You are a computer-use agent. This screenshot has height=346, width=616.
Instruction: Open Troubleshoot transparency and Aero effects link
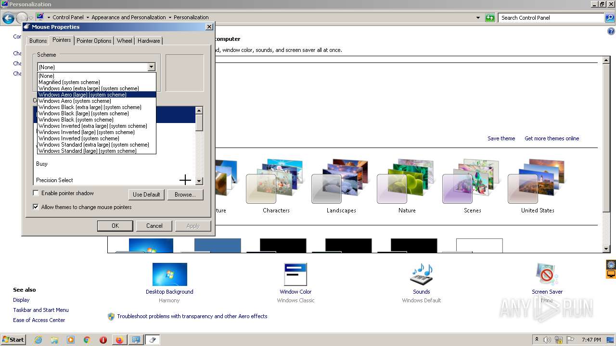tap(192, 317)
